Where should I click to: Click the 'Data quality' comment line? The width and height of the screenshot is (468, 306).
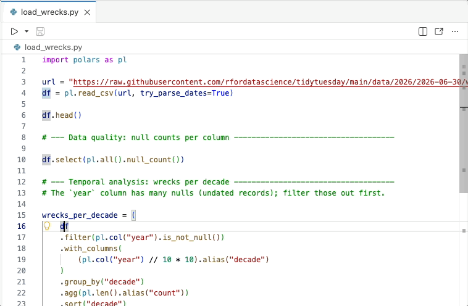(x=218, y=138)
